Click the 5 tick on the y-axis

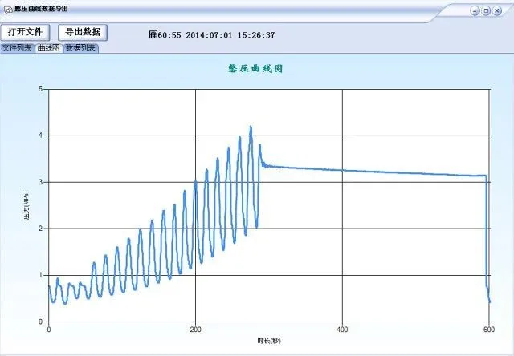41,89
